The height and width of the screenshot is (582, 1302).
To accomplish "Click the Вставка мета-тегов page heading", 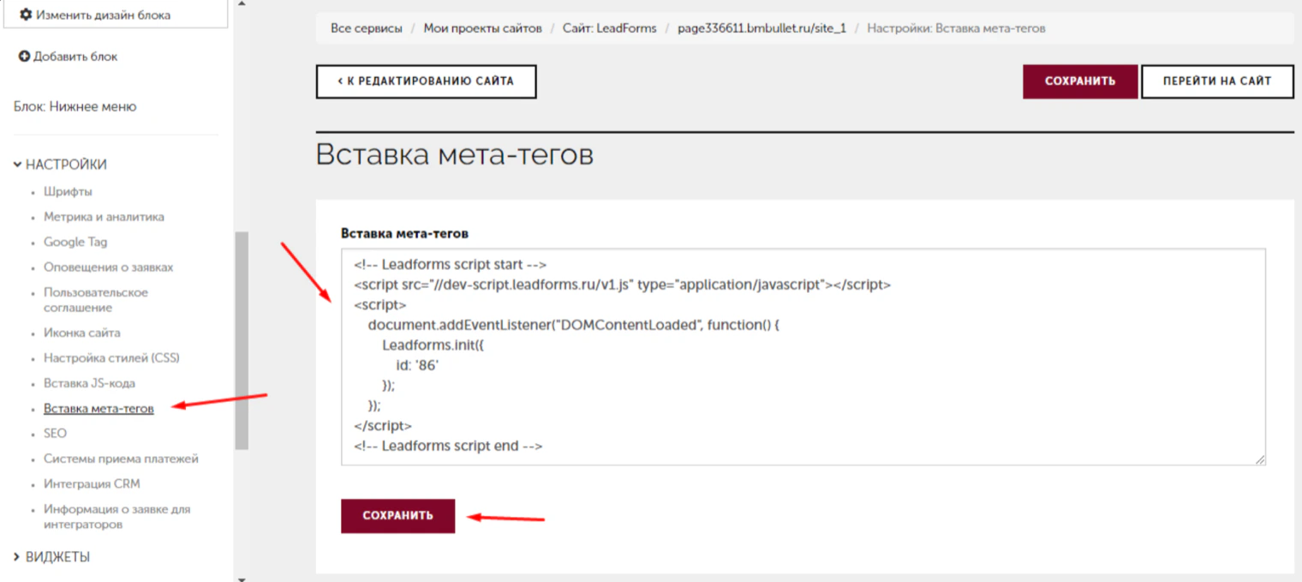I will click(x=455, y=155).
